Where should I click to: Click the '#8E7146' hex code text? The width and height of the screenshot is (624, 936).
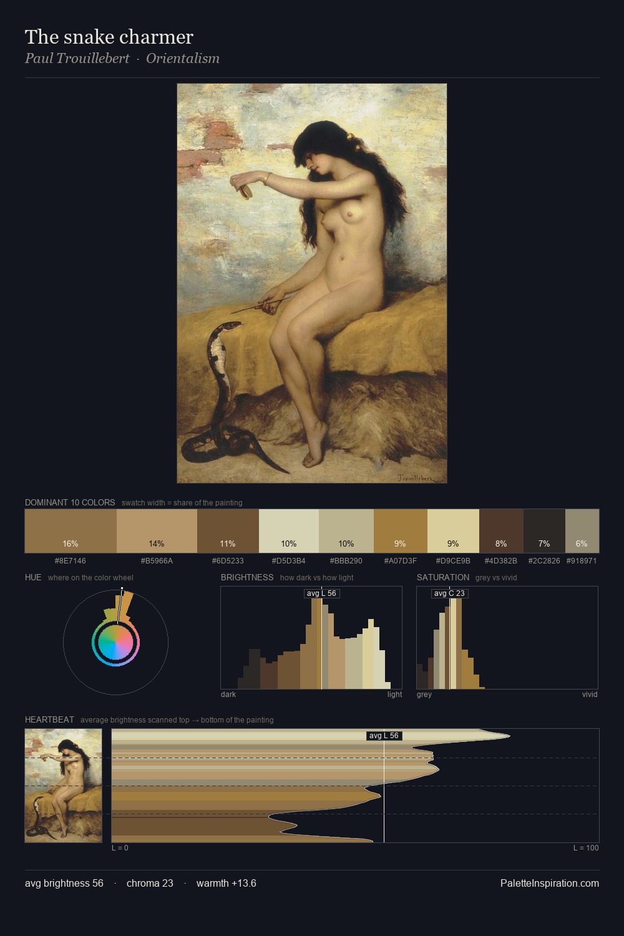tap(71, 561)
